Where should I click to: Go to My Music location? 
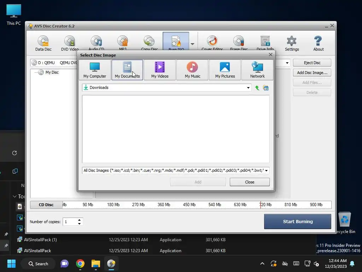pyautogui.click(x=192, y=70)
